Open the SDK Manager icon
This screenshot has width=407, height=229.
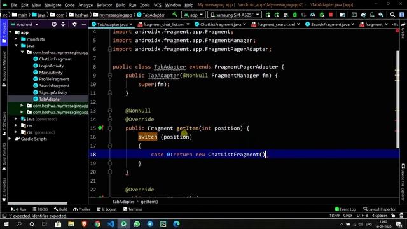381,15
